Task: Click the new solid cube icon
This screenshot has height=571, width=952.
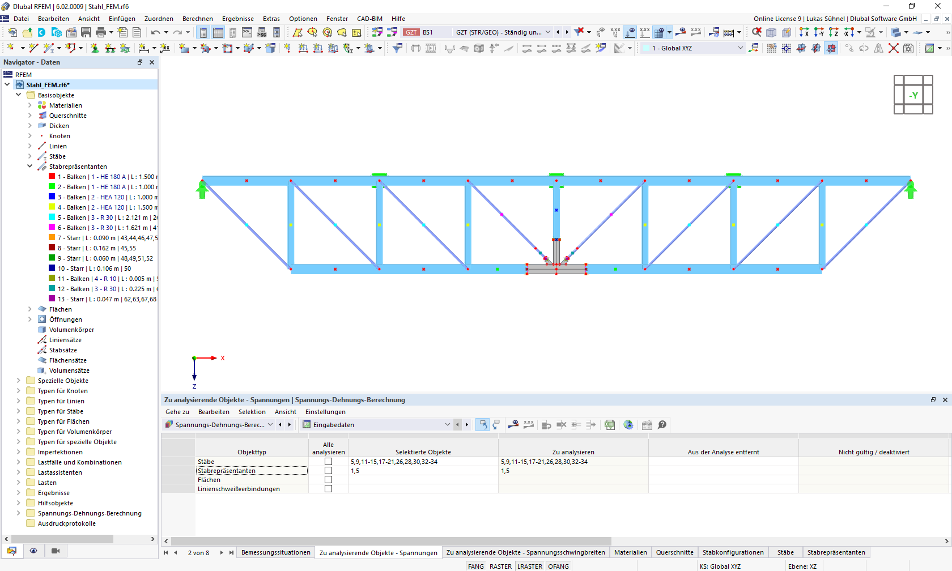Action: (270, 48)
